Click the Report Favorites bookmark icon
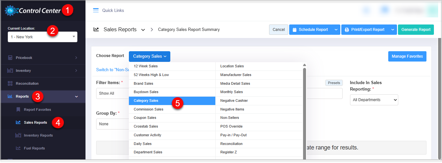The width and height of the screenshot is (442, 163). [18, 110]
